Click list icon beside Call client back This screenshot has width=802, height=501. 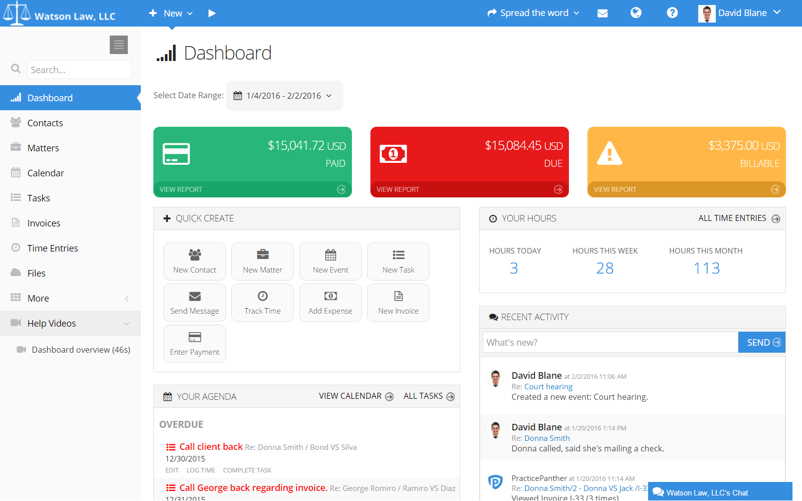point(171,447)
